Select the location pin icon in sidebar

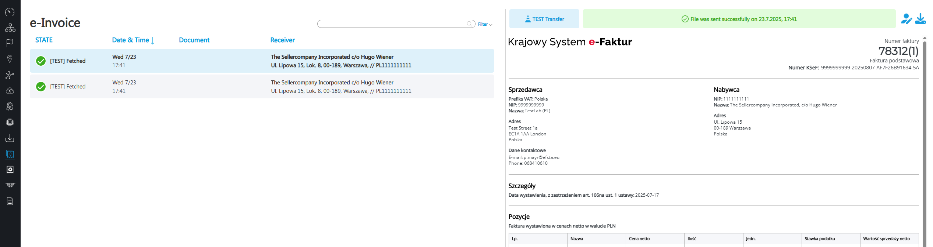click(10, 59)
